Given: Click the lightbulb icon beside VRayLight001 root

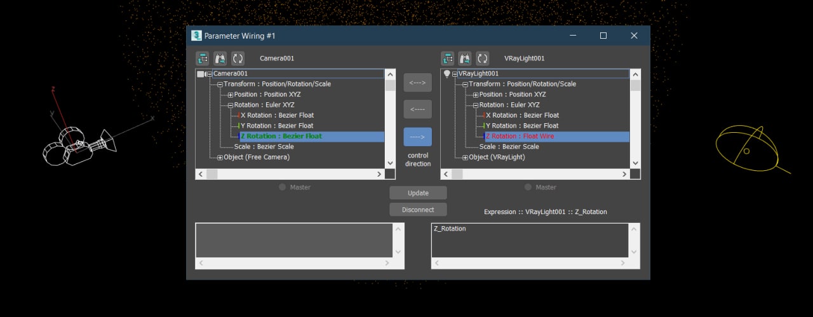Looking at the screenshot, I should [x=447, y=74].
